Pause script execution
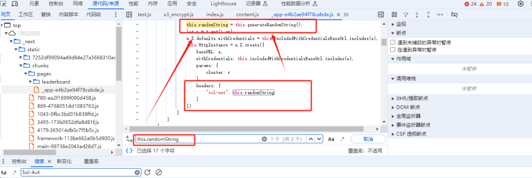The width and height of the screenshot is (532, 178). click(x=394, y=15)
